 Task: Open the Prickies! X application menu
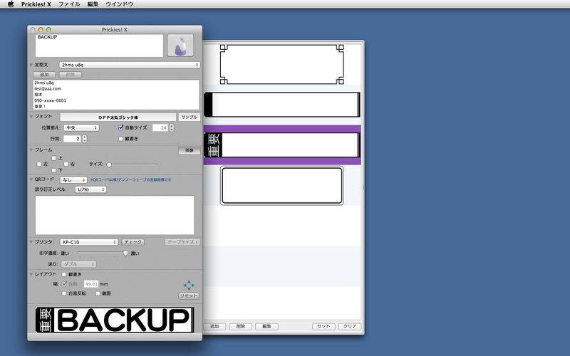(x=36, y=4)
